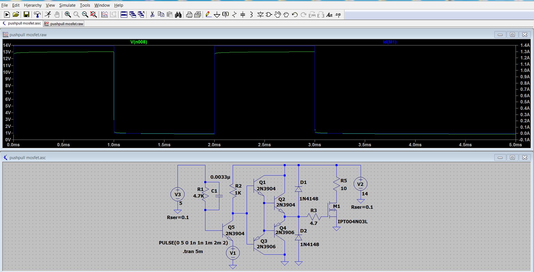Select the Move open-hand tool
The image size is (534, 272).
[278, 14]
